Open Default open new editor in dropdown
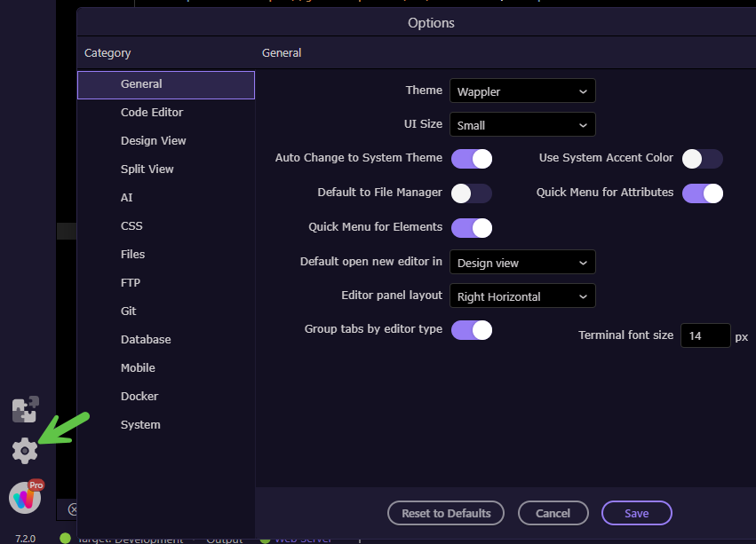Image resolution: width=756 pixels, height=544 pixels. 521,263
